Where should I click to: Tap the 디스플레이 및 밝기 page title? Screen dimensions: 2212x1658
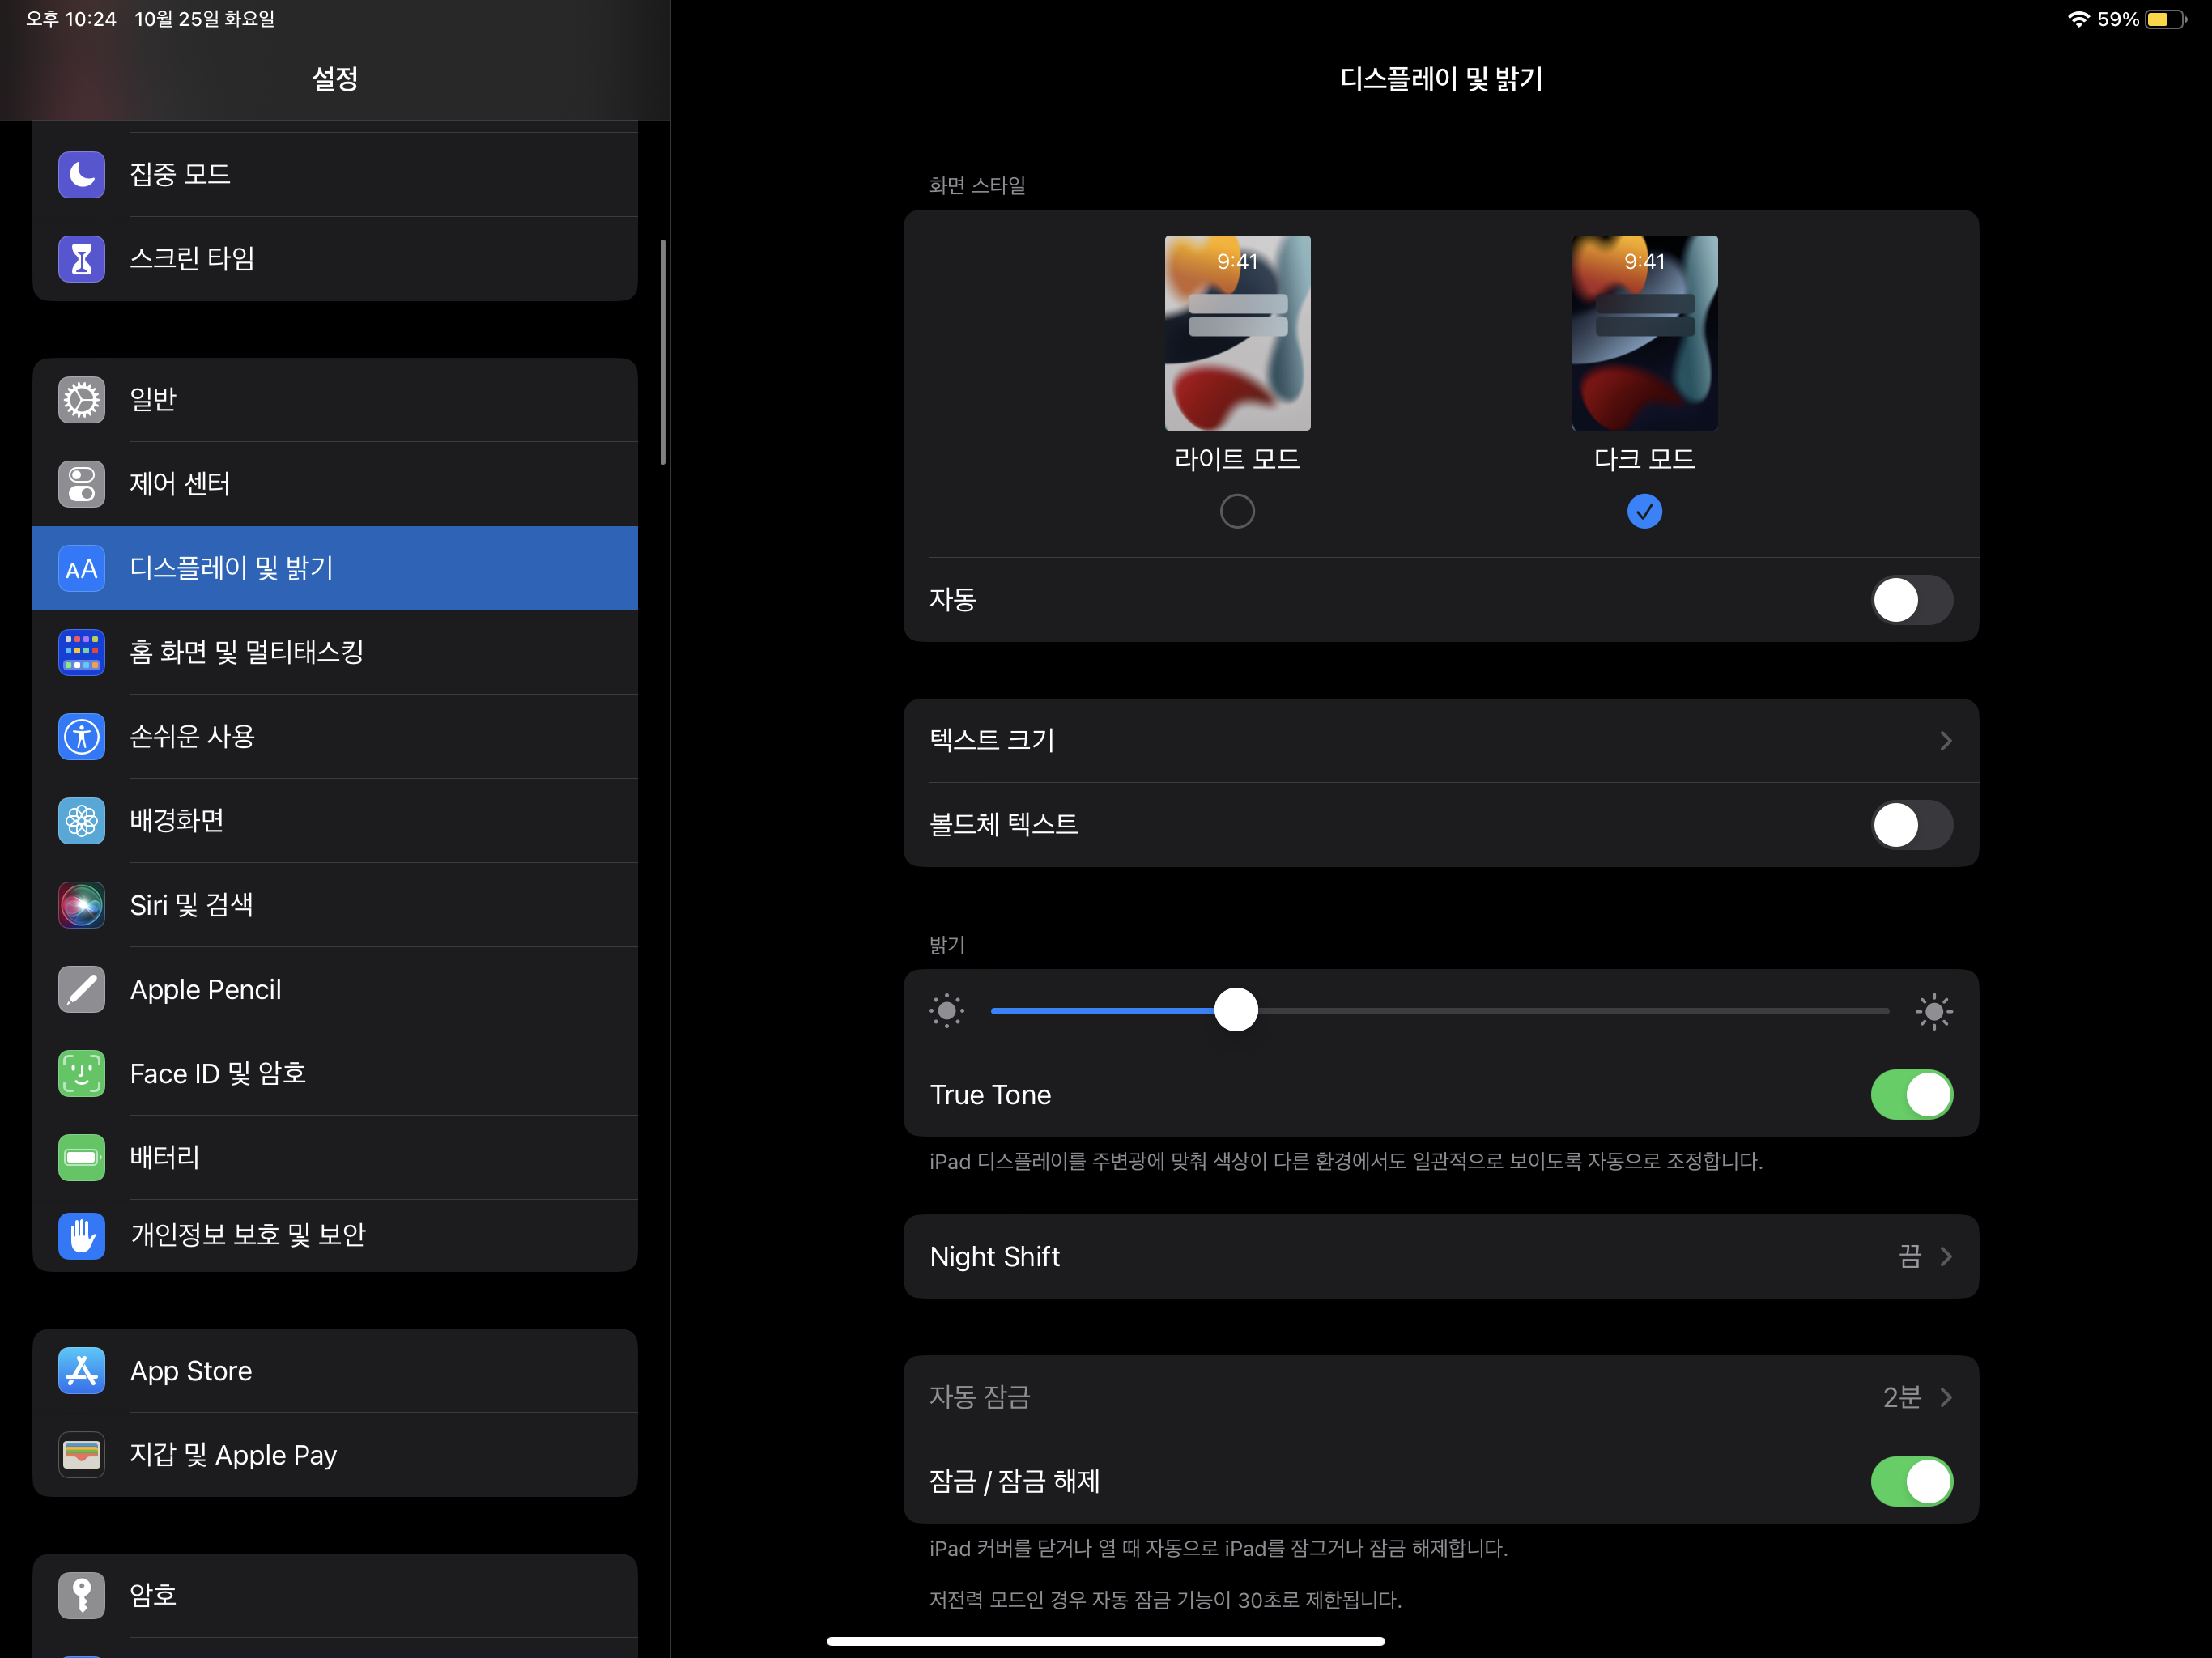[x=1441, y=79]
